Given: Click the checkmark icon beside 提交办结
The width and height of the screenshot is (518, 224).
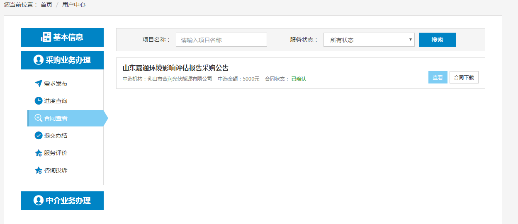Looking at the screenshot, I should (x=39, y=136).
